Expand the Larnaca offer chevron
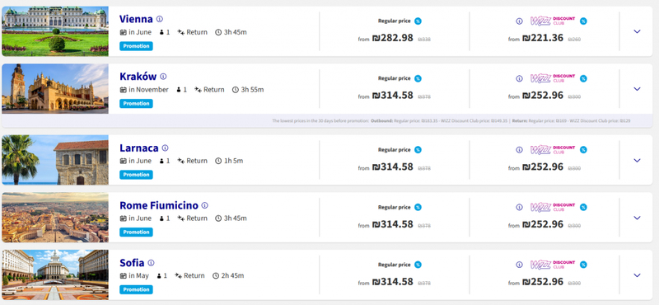The height and width of the screenshot is (305, 659). click(637, 160)
